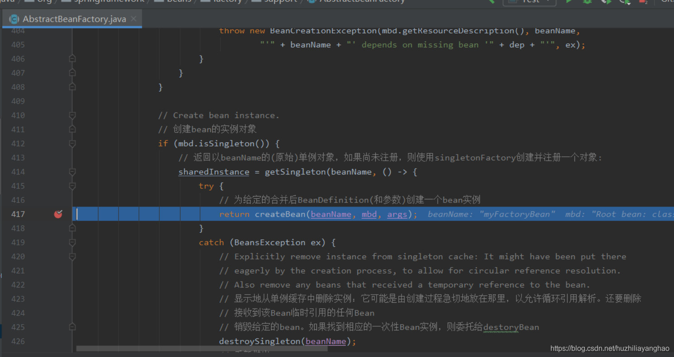Screen dimensions: 674x357
Task: Click the destroySingleton method name
Action: [x=260, y=341]
